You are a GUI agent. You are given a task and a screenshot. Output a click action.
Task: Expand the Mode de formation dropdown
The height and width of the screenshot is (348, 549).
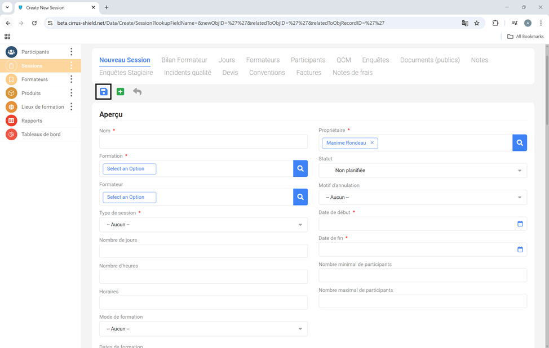pyautogui.click(x=203, y=329)
